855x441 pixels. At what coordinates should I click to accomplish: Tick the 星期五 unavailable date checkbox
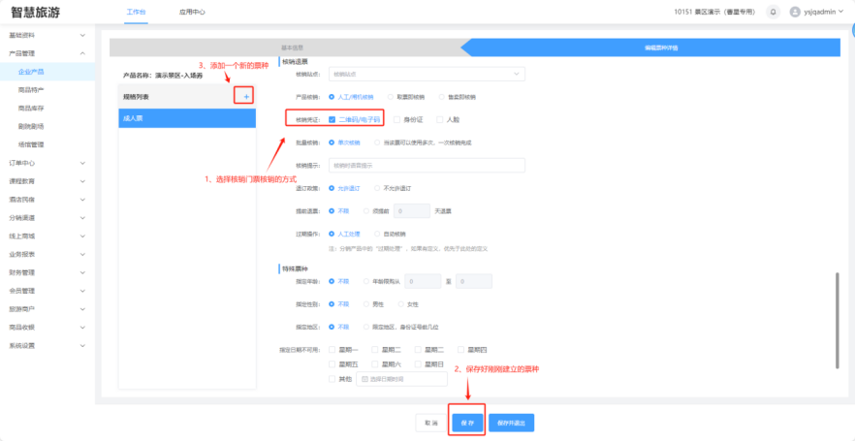tap(333, 363)
